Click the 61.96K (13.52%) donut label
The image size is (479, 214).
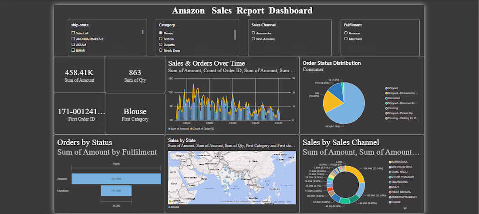[x=375, y=195]
